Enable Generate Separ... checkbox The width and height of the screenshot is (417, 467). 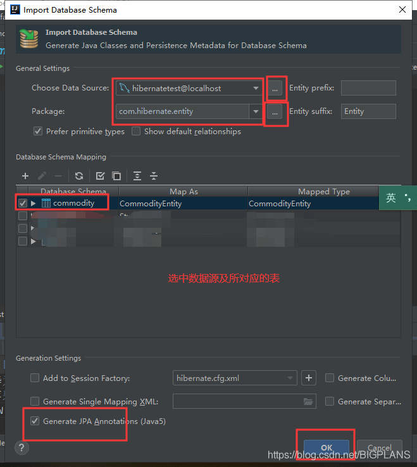coord(330,401)
